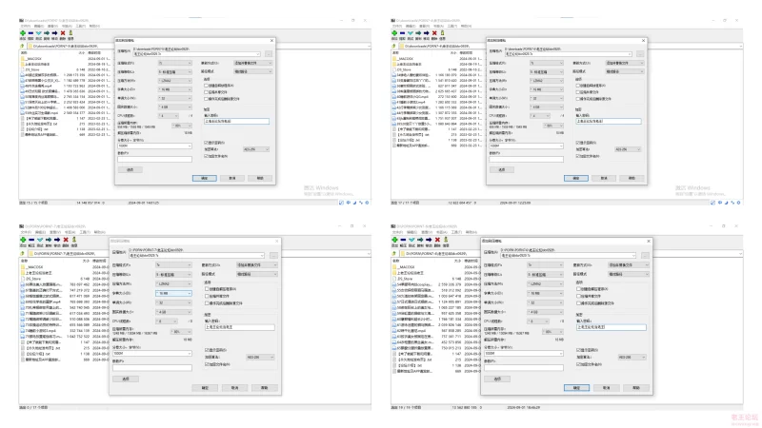Open split volume size dropdown, bottom-left dialog
The width and height of the screenshot is (762, 428).
pyautogui.click(x=152, y=353)
